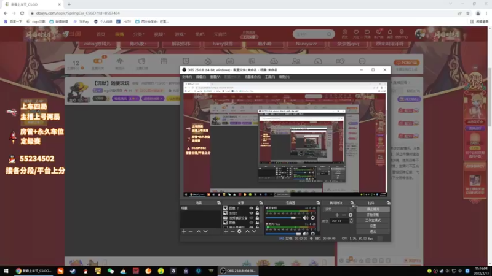Click Start Recording button in OBS controls
492x276 pixels.
[373, 215]
